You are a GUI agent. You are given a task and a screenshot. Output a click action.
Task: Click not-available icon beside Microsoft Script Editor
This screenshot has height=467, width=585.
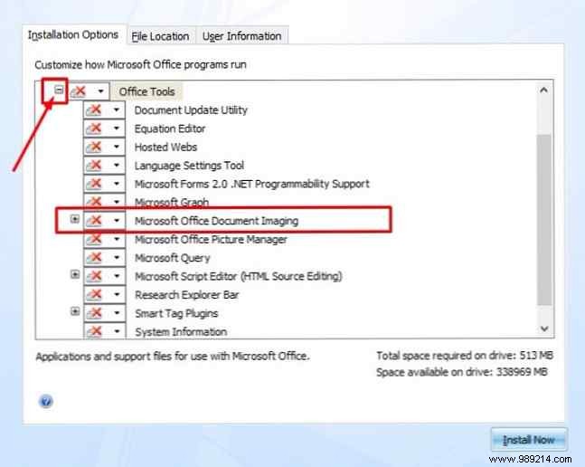click(94, 276)
